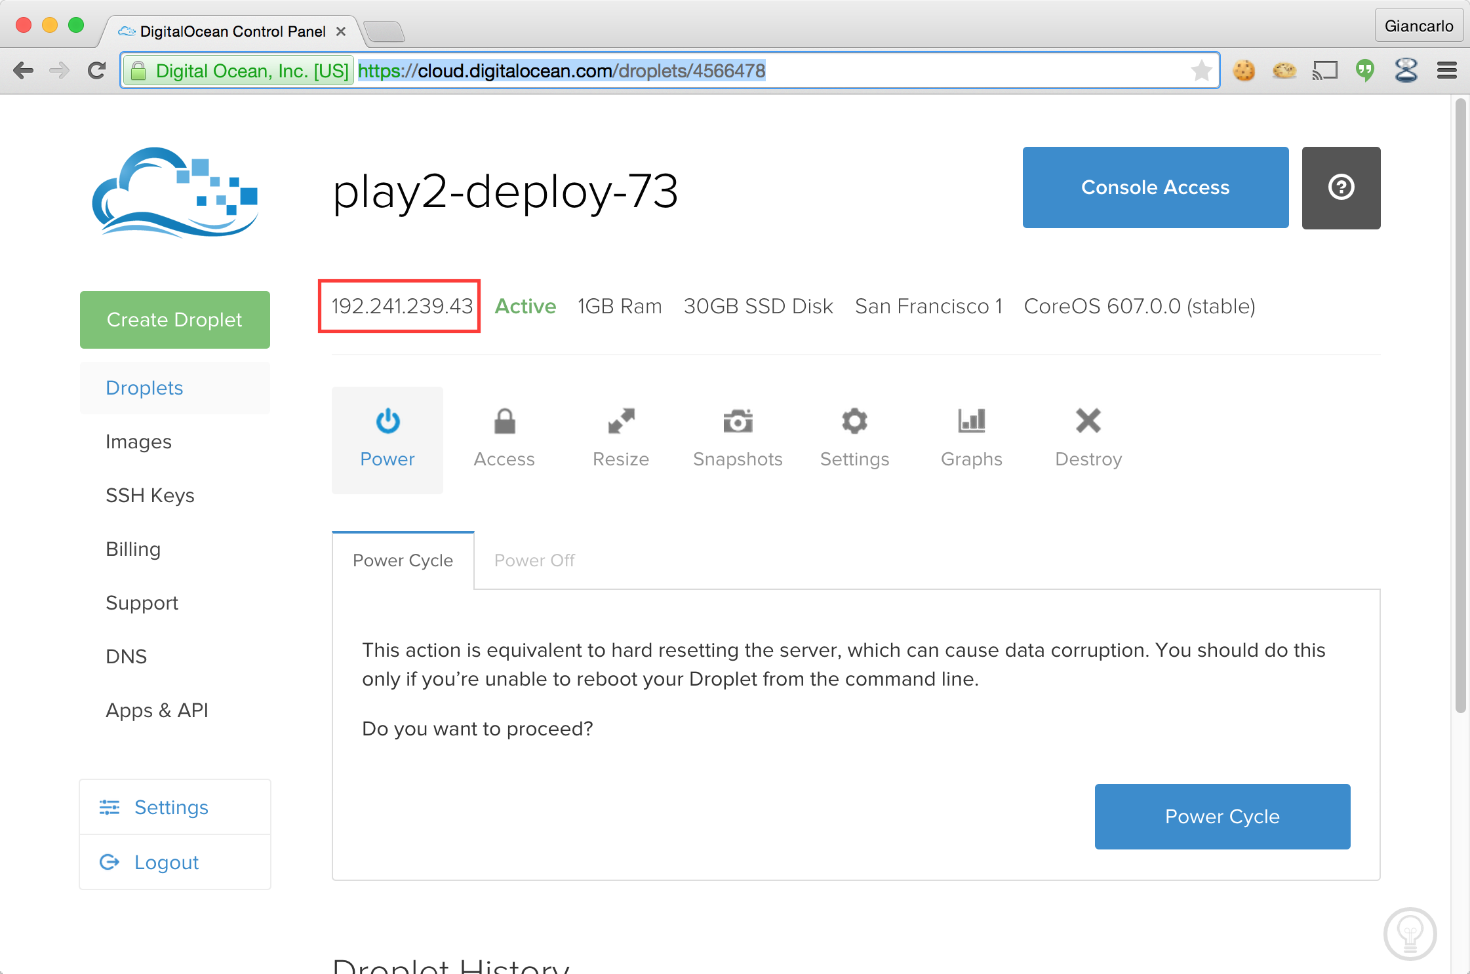Open Droplets in the sidebar
The height and width of the screenshot is (974, 1470).
175,388
